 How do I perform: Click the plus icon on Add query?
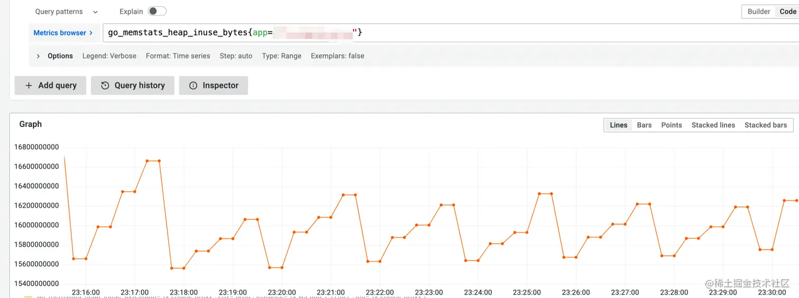pos(29,86)
